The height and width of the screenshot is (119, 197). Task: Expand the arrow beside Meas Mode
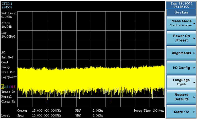(x=194, y=23)
